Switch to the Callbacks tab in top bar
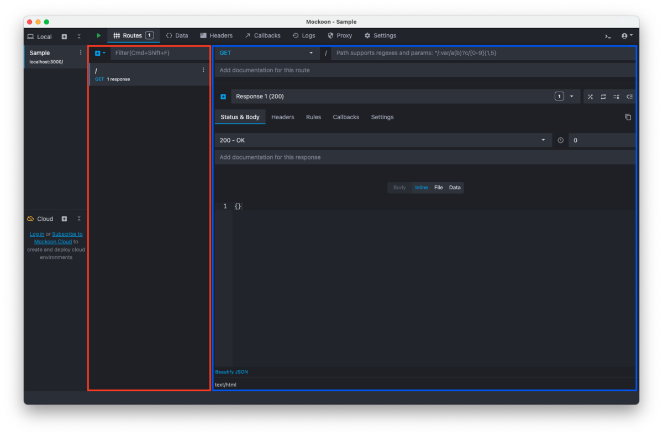This screenshot has height=436, width=663. tap(262, 36)
